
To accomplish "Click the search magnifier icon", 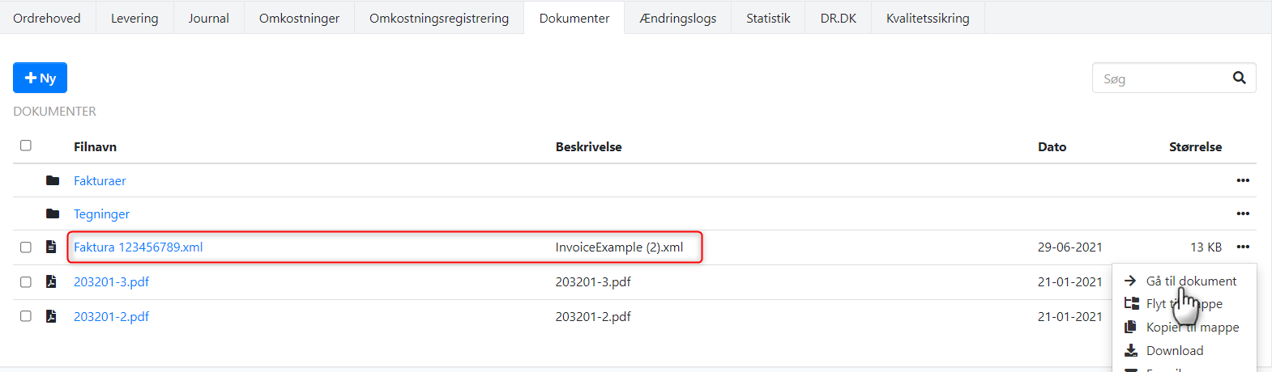I will click(x=1239, y=78).
